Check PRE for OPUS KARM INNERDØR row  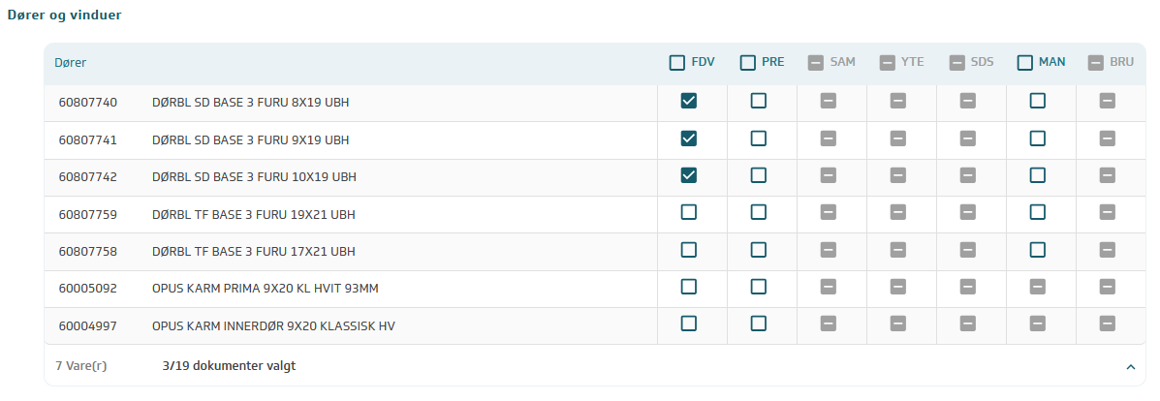(x=759, y=324)
